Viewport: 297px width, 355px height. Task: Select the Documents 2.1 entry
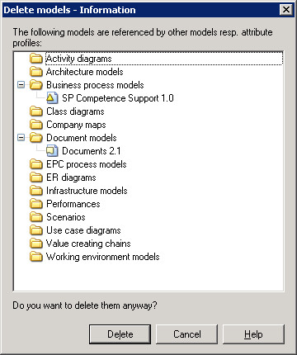click(92, 151)
